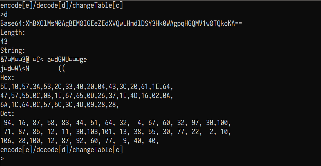The height and width of the screenshot is (166, 321).
Task: Click the octal row starting with 106
Action: pyautogui.click(x=79, y=141)
